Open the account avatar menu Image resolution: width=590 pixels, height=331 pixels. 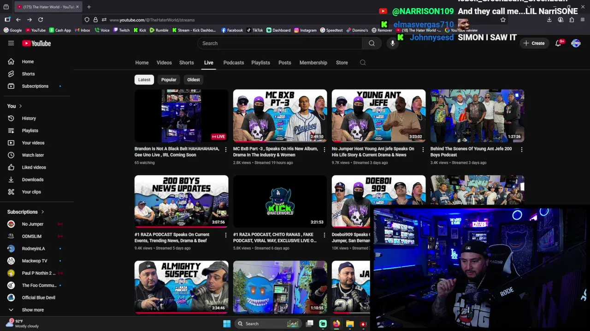(576, 43)
